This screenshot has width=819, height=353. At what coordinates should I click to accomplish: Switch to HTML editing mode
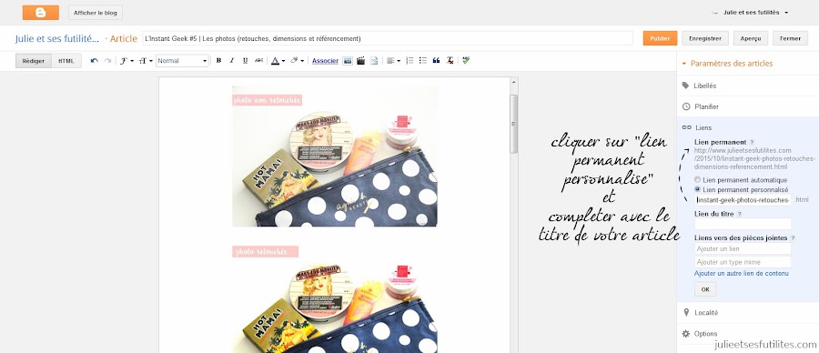tap(66, 61)
